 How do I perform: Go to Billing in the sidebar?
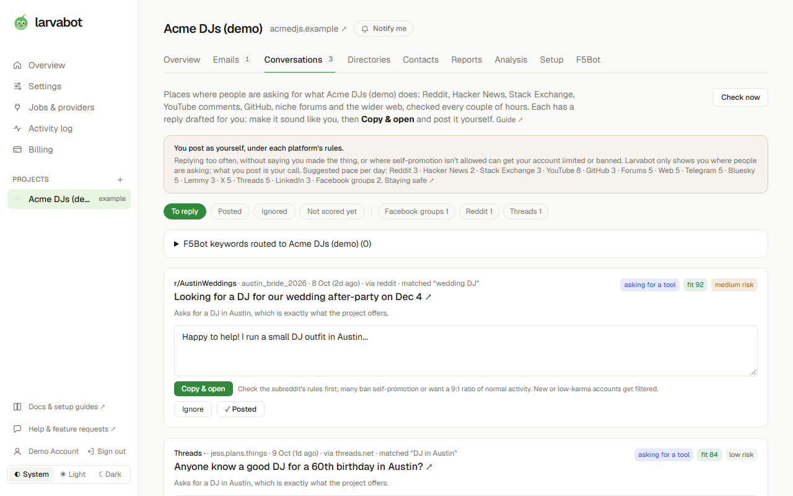click(69, 149)
